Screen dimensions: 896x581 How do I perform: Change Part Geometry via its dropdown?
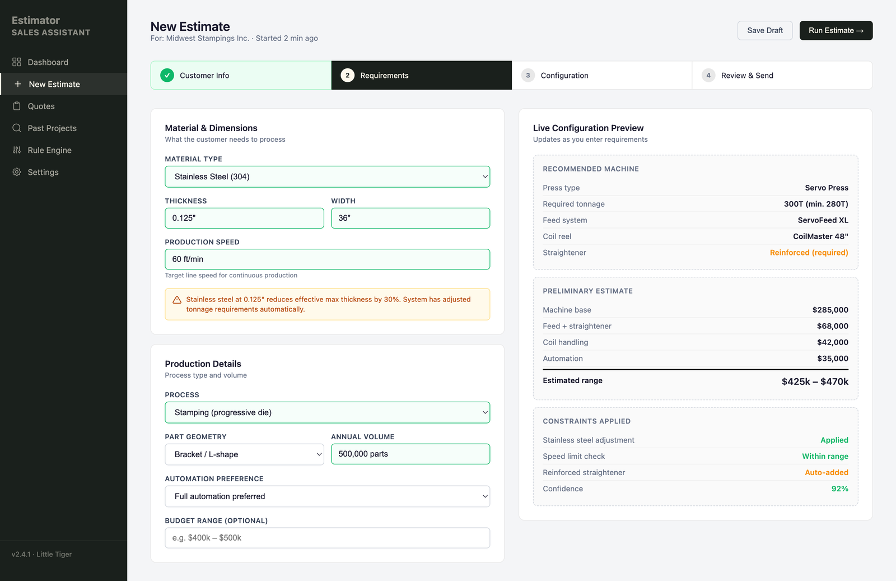click(244, 454)
